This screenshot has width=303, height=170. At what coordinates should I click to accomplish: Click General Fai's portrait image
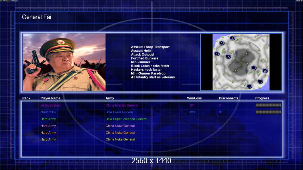pos(64,62)
